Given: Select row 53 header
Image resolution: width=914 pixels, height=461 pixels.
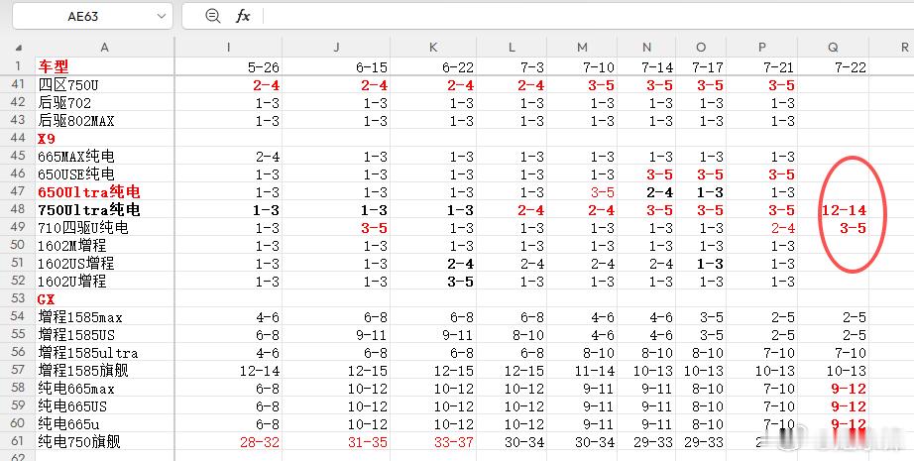Looking at the screenshot, I should point(18,298).
